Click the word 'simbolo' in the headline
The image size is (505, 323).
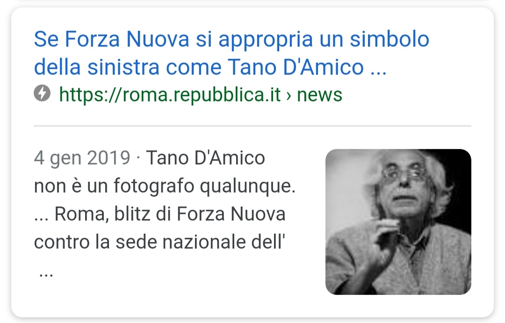pos(390,39)
